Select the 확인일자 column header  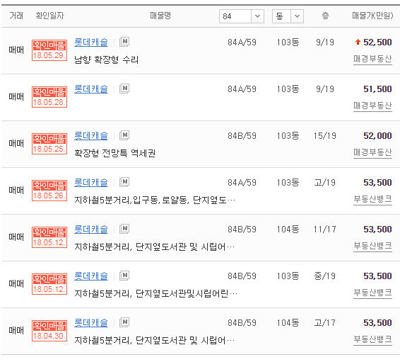tap(49, 16)
